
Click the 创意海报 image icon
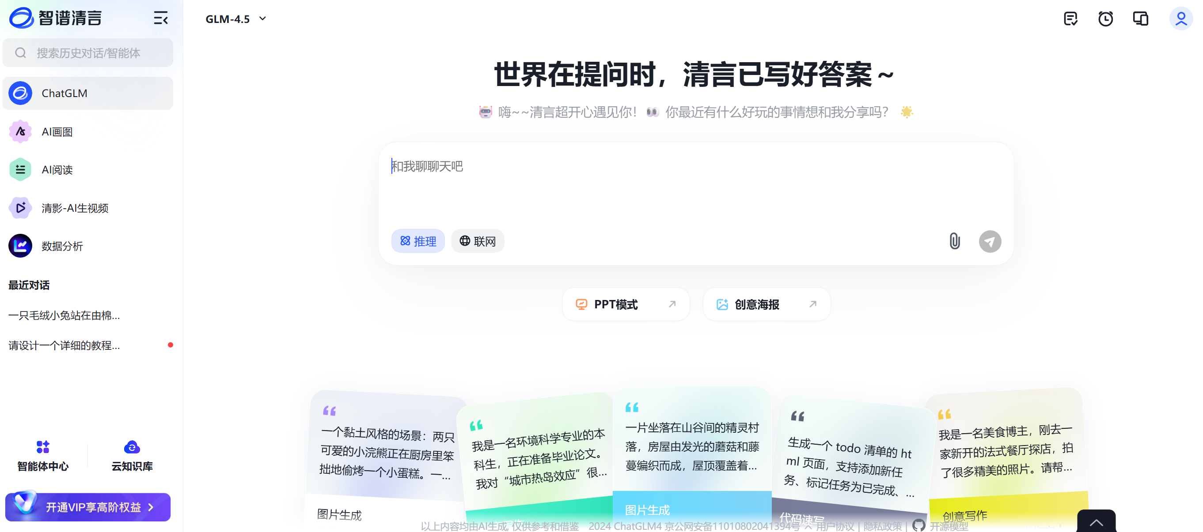tap(722, 304)
